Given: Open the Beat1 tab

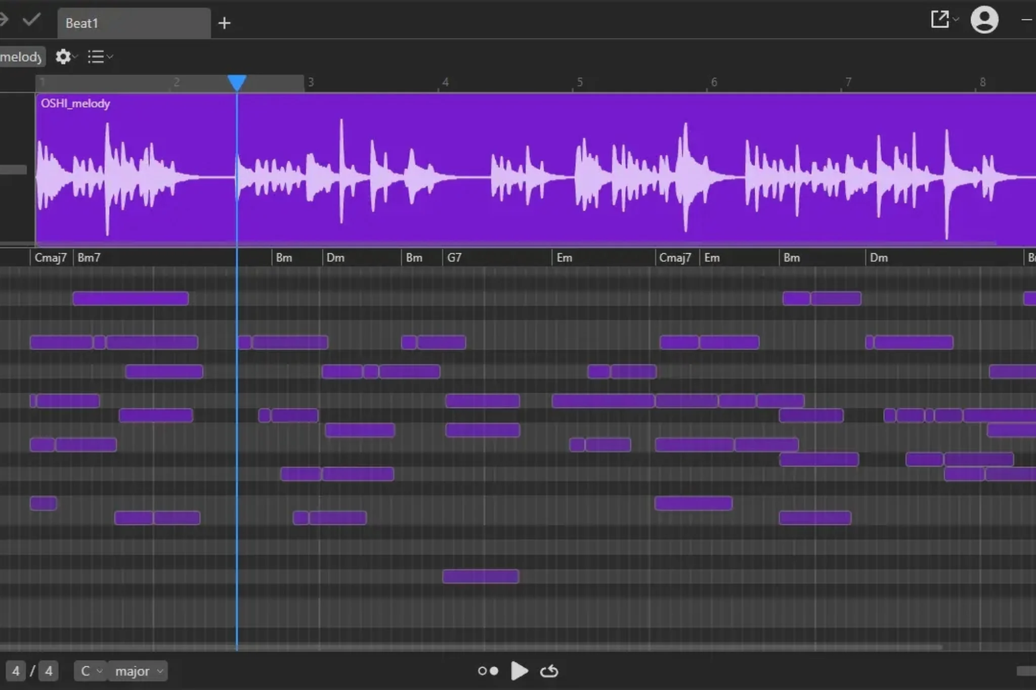Looking at the screenshot, I should pyautogui.click(x=134, y=23).
